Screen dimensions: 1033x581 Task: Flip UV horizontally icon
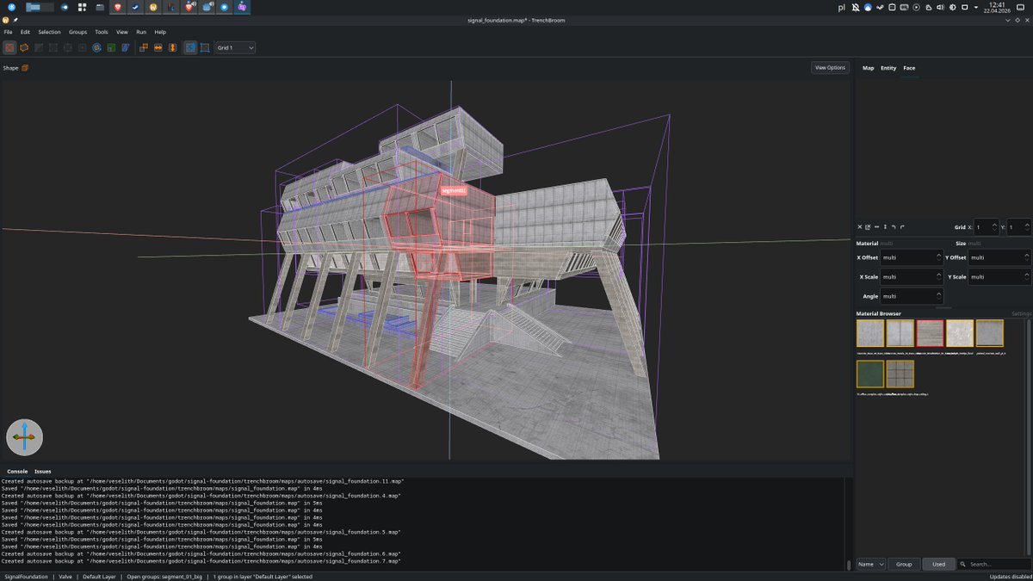tap(876, 227)
